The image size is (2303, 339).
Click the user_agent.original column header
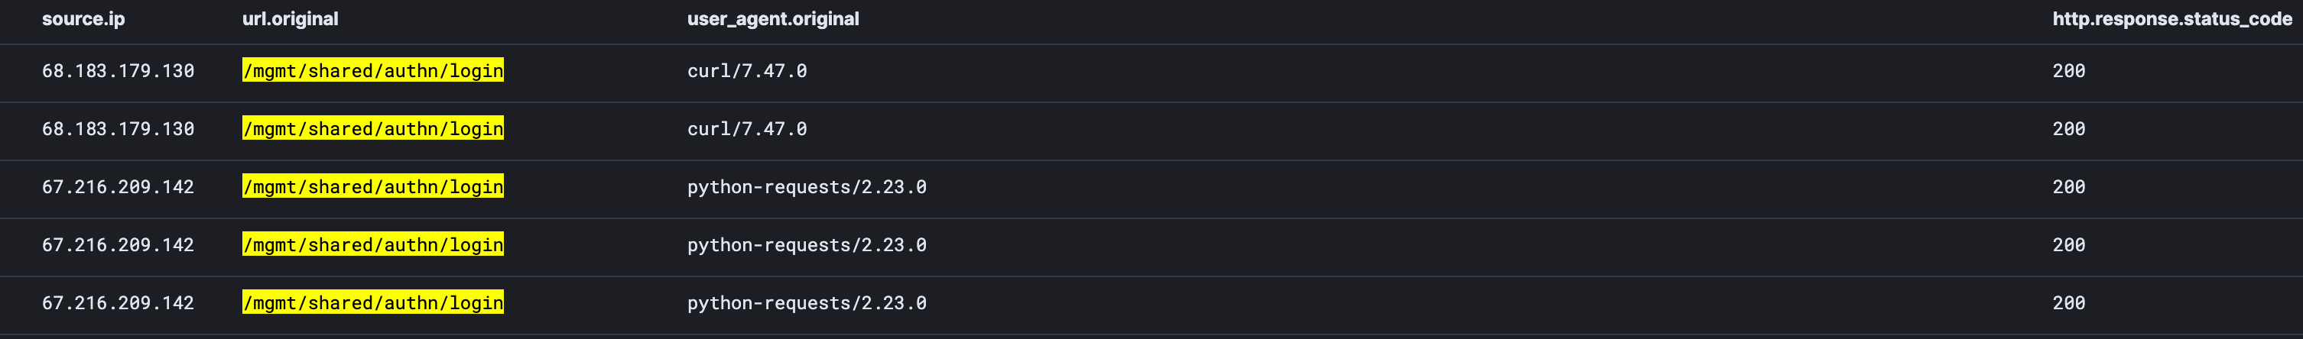coord(772,19)
